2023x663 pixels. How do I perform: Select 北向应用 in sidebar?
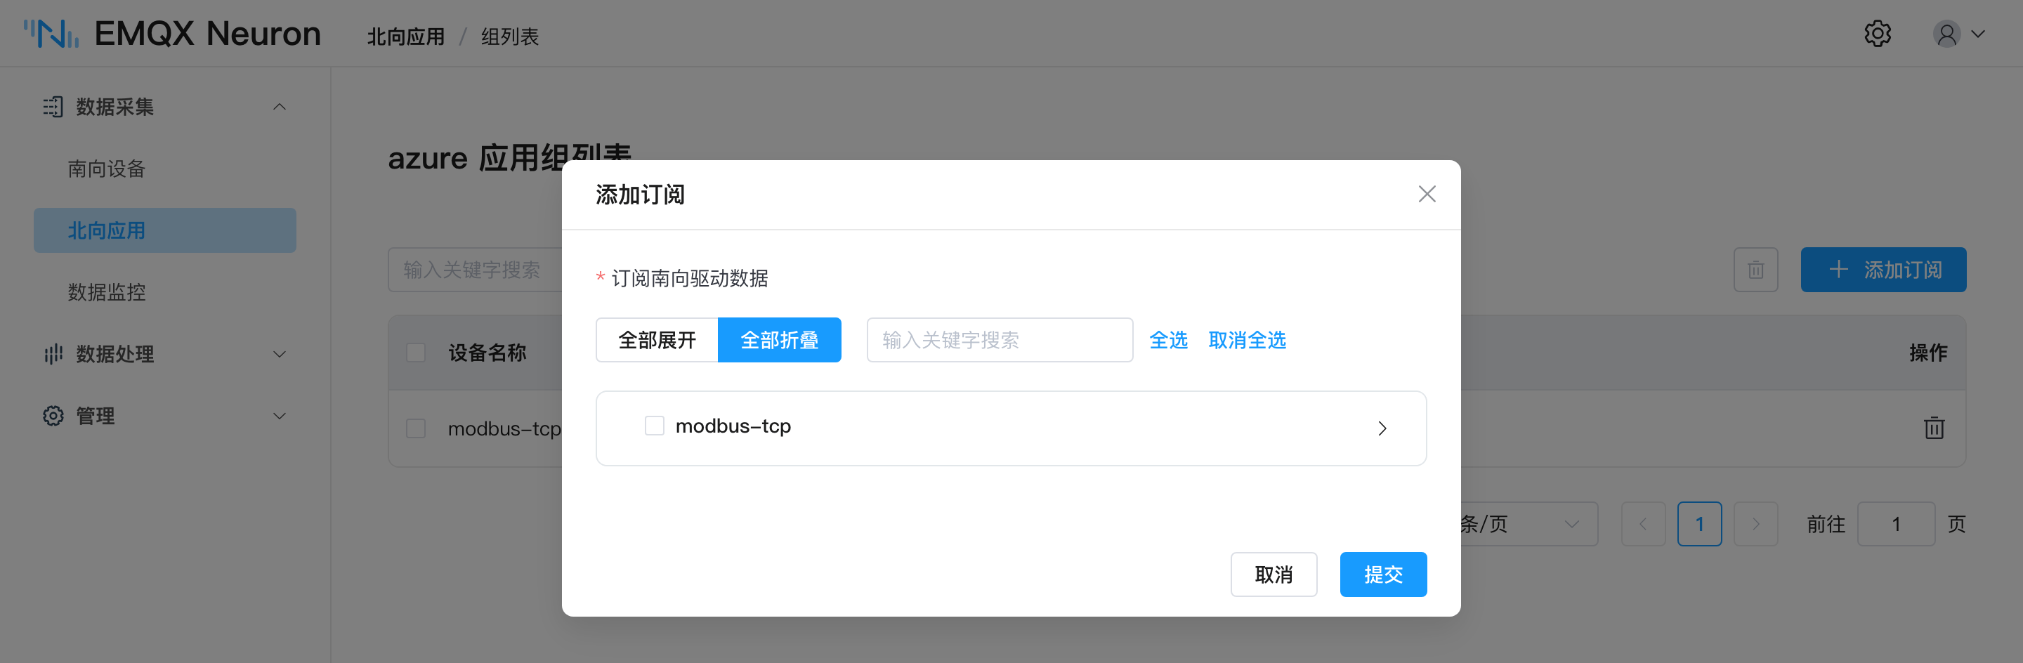click(x=165, y=230)
